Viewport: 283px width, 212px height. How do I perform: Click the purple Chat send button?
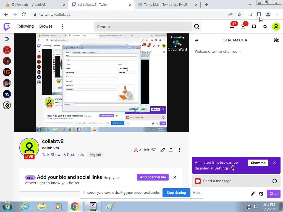[x=273, y=194]
